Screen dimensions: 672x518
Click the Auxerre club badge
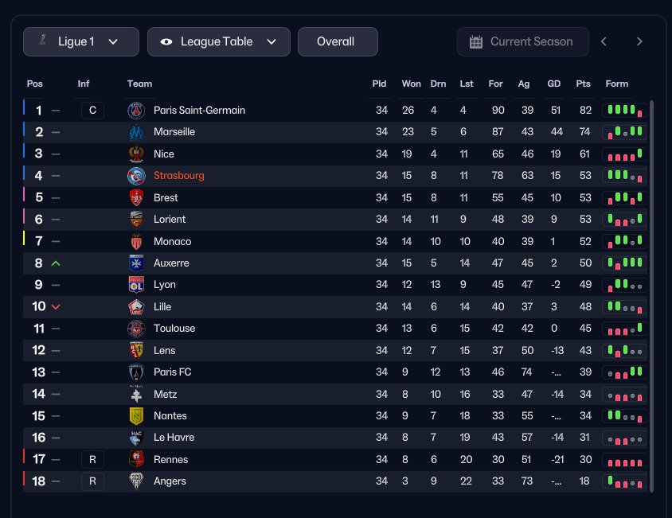tap(136, 263)
